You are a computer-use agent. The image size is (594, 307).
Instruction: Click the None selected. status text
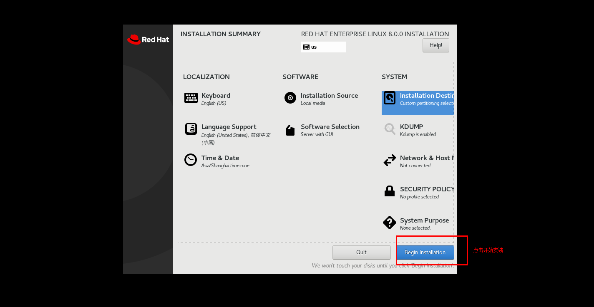tap(415, 228)
